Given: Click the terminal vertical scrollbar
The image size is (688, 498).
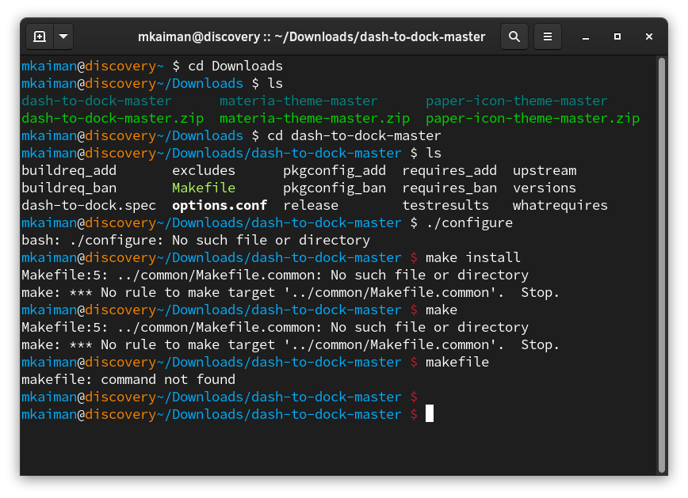Looking at the screenshot, I should tap(662, 265).
